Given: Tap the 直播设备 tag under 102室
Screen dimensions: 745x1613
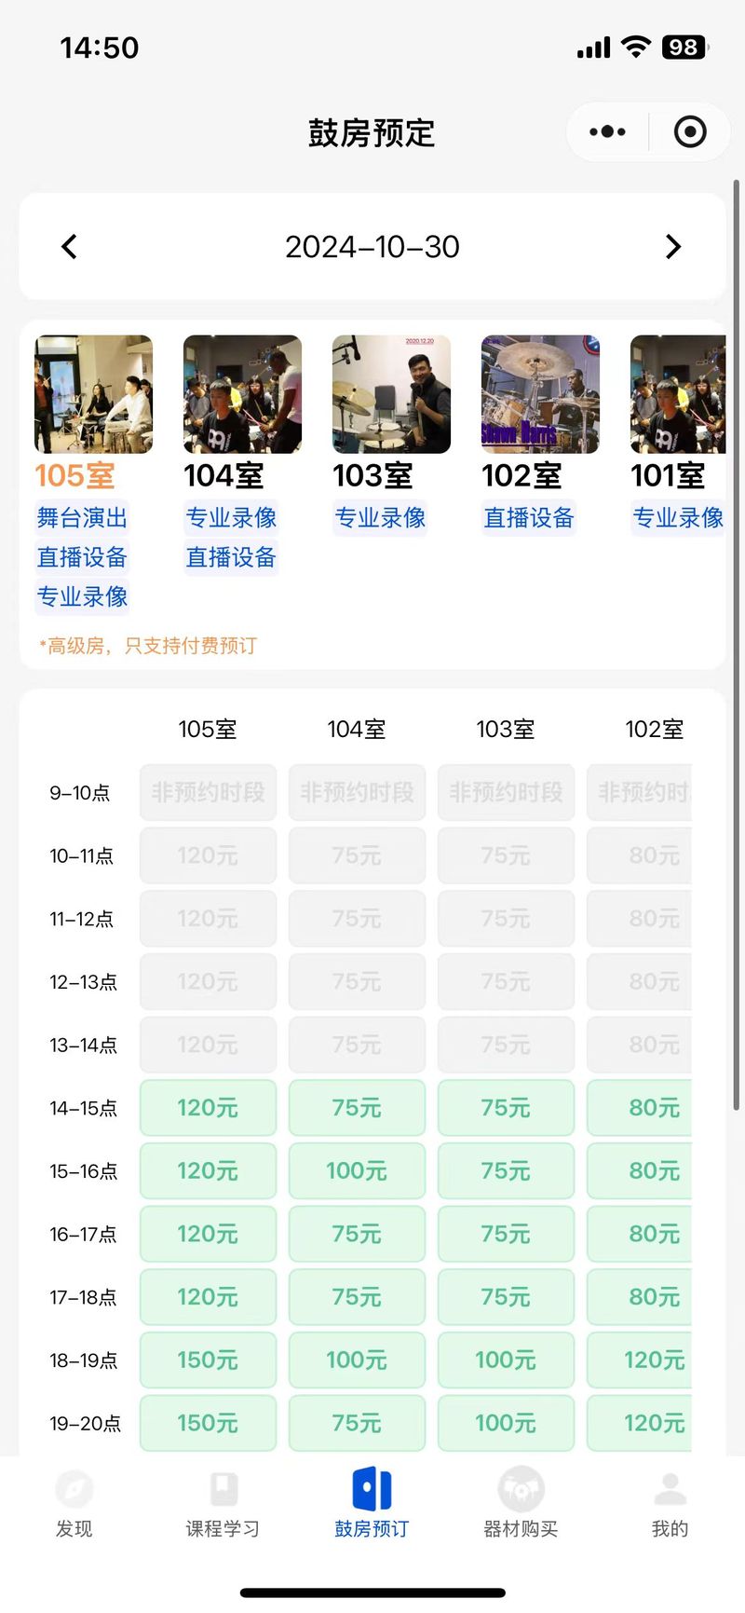Looking at the screenshot, I should pyautogui.click(x=529, y=518).
